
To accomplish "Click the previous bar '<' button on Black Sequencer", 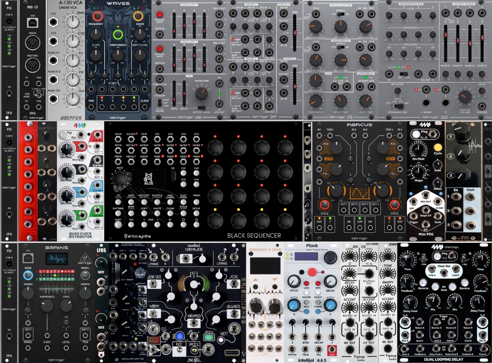I will (144, 224).
